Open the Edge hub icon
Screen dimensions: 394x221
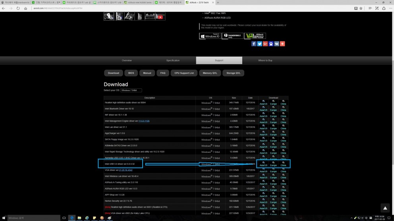click(370, 8)
